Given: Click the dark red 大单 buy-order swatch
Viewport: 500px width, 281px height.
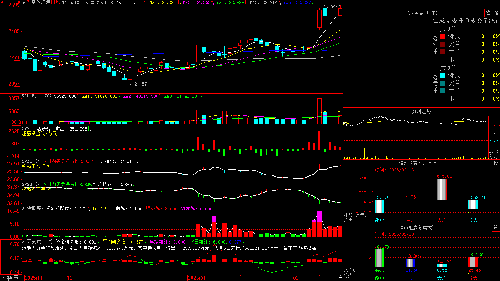Looking at the screenshot, I should coord(442,44).
